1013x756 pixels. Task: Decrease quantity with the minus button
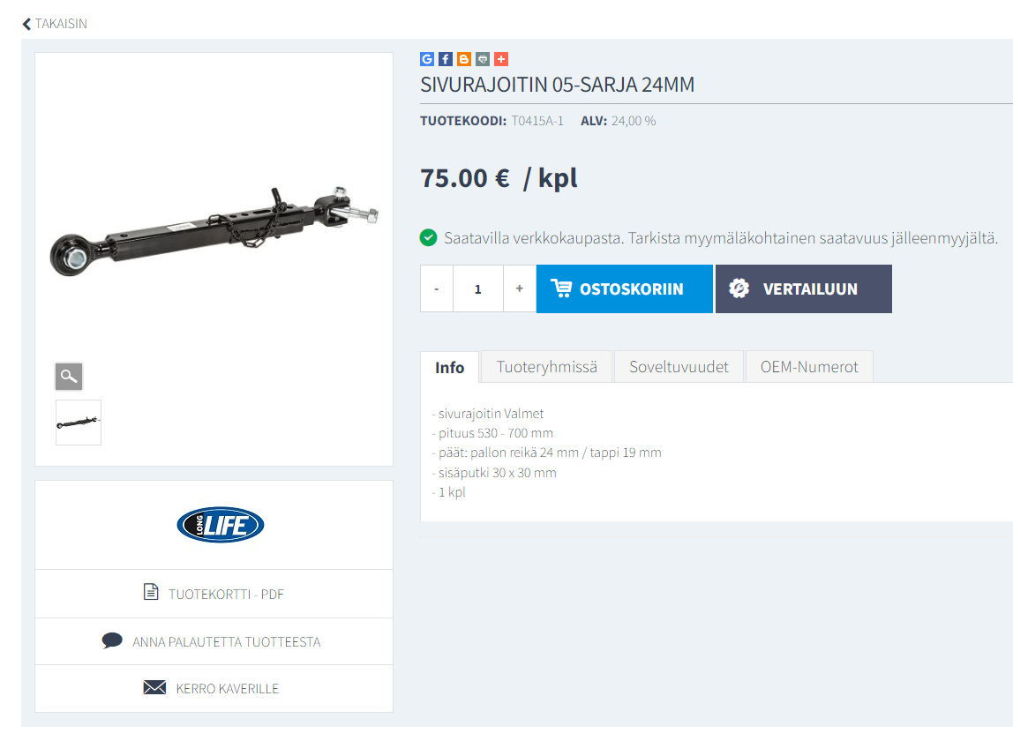pos(437,288)
